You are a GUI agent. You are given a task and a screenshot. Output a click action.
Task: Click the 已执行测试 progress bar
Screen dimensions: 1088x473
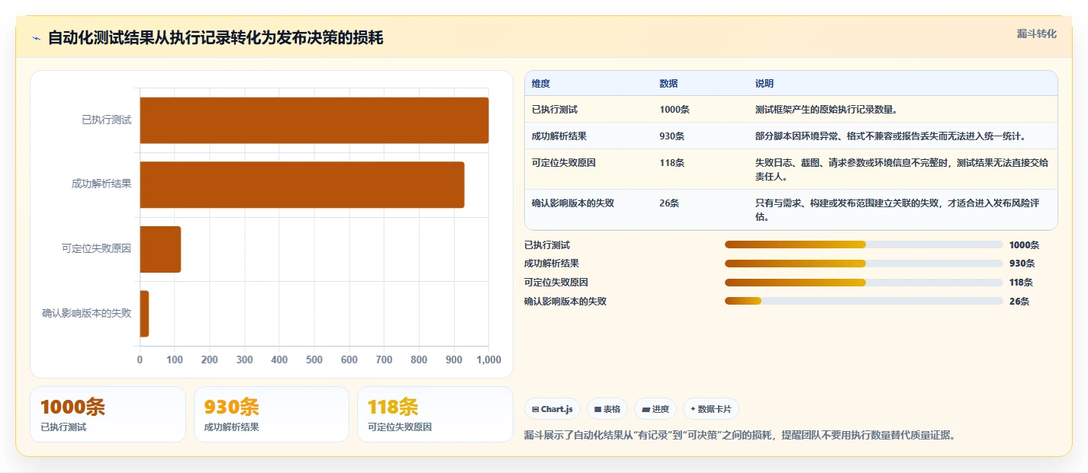864,244
